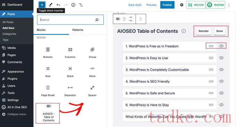This screenshot has height=127, width=236.
Task: Hide heading 'WordPress is Free as in Freedom'
Action: point(221,46)
